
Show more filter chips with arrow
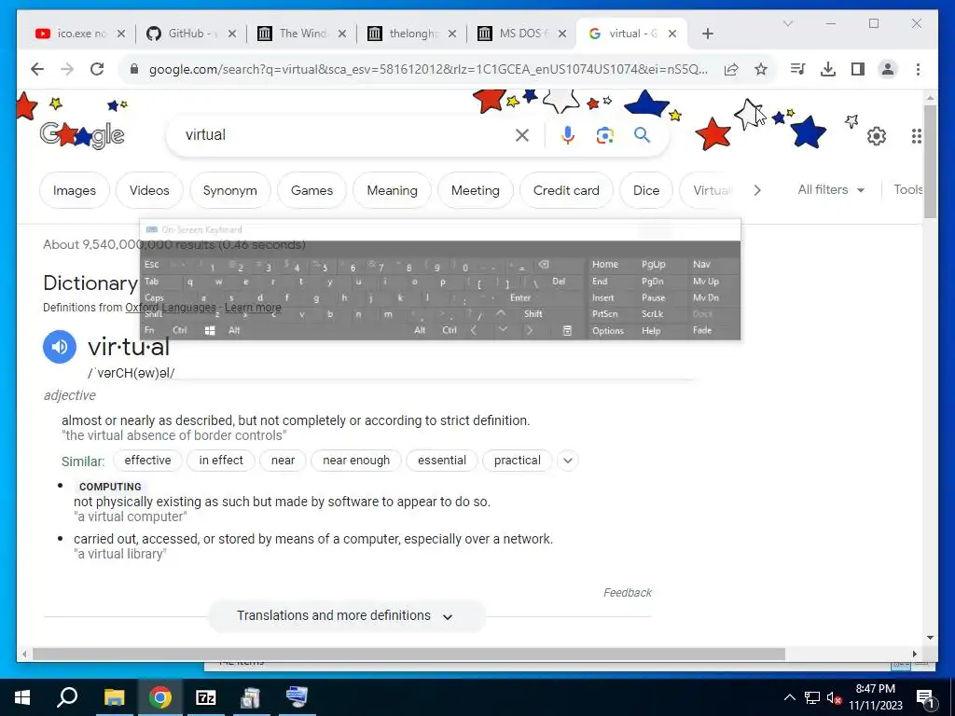757,190
